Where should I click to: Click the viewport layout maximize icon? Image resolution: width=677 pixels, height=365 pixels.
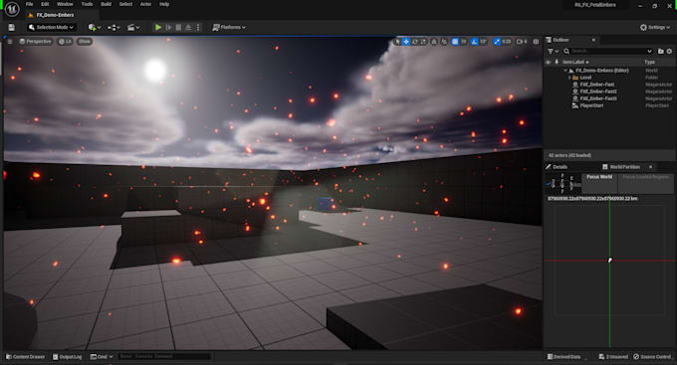[536, 42]
